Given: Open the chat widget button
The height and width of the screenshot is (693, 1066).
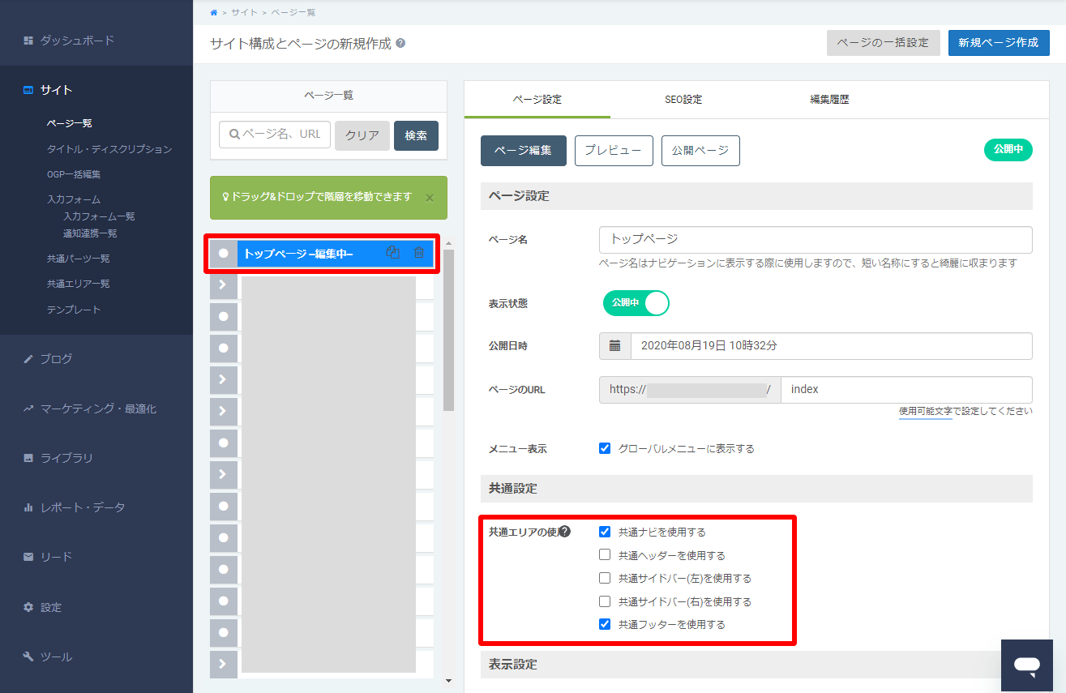Looking at the screenshot, I should 1027,665.
